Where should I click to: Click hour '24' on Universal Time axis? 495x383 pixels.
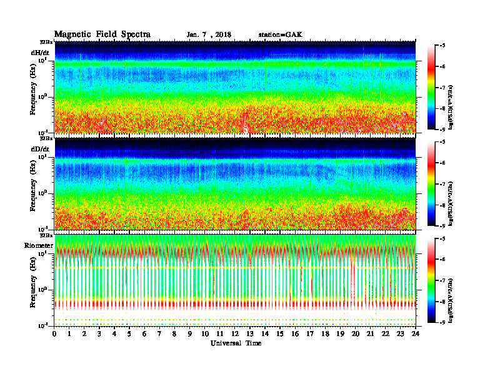pos(416,334)
